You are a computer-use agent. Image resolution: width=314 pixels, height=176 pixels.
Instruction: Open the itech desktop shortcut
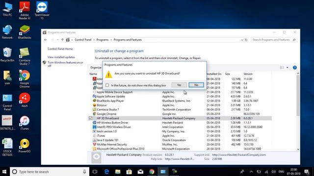click(25, 100)
